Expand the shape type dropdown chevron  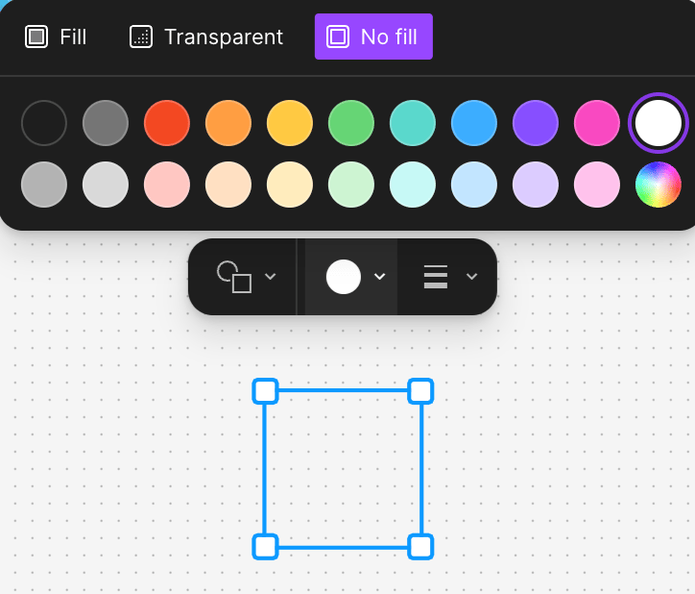tap(271, 276)
